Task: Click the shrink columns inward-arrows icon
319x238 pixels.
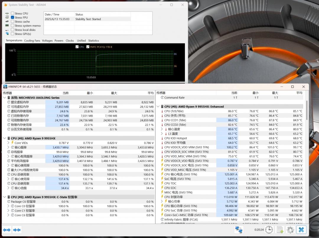Action: click(17, 229)
